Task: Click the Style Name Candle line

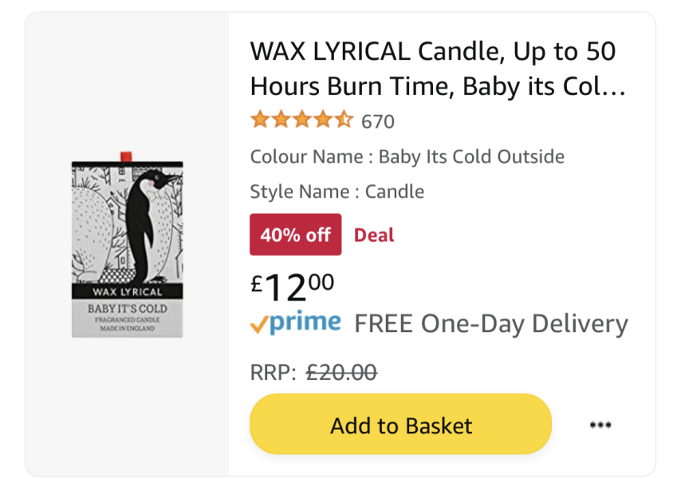Action: [337, 192]
